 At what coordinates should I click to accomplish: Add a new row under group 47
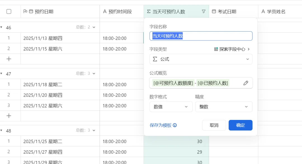9,116
